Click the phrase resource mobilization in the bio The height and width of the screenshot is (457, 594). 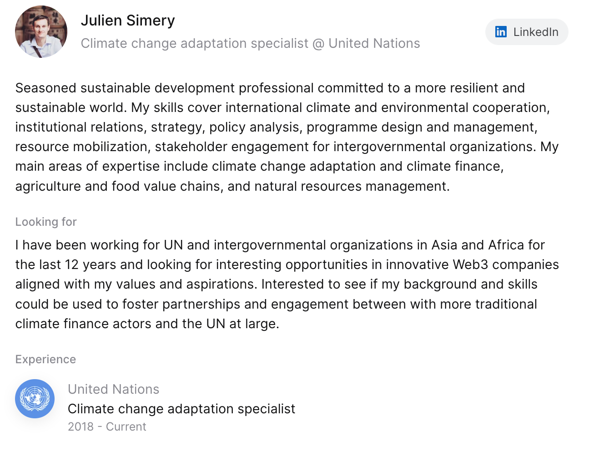[x=83, y=147]
